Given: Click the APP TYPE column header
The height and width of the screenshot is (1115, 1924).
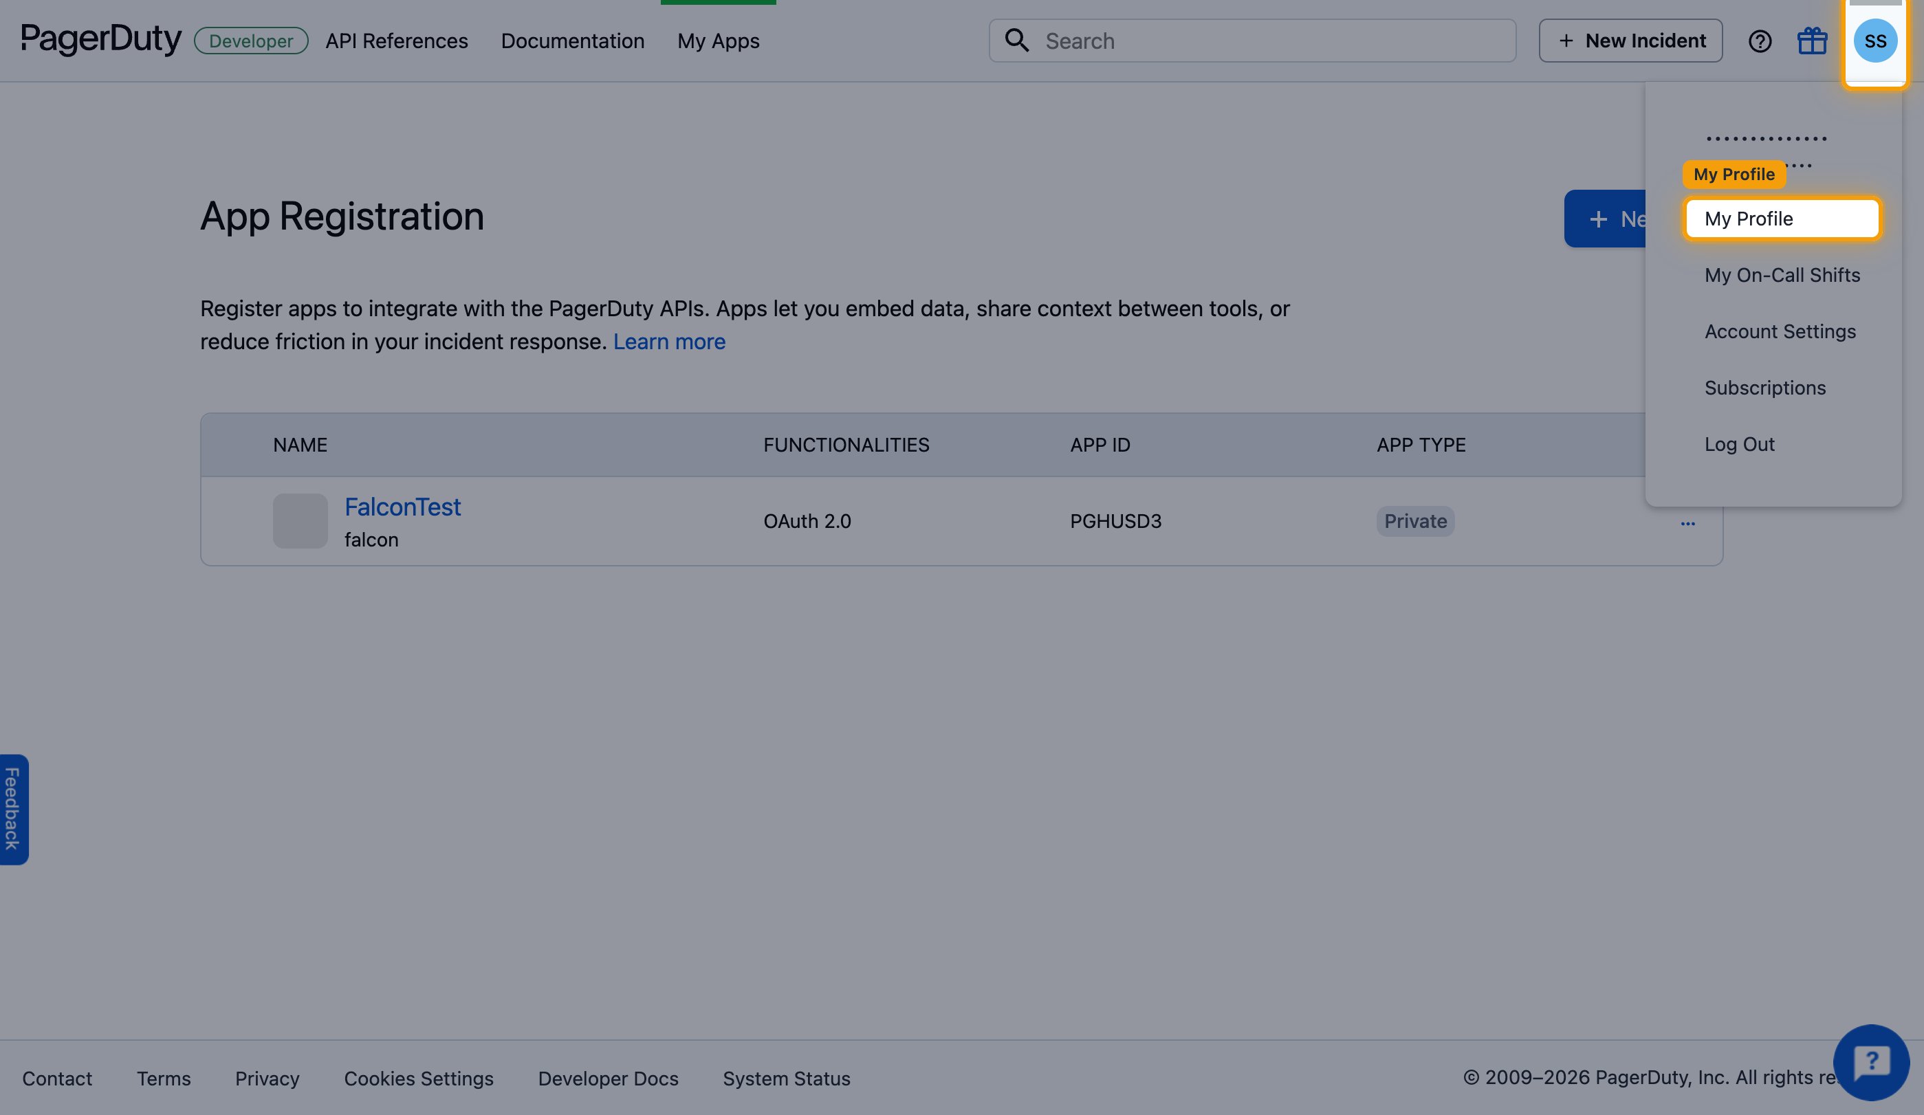Looking at the screenshot, I should coord(1421,445).
